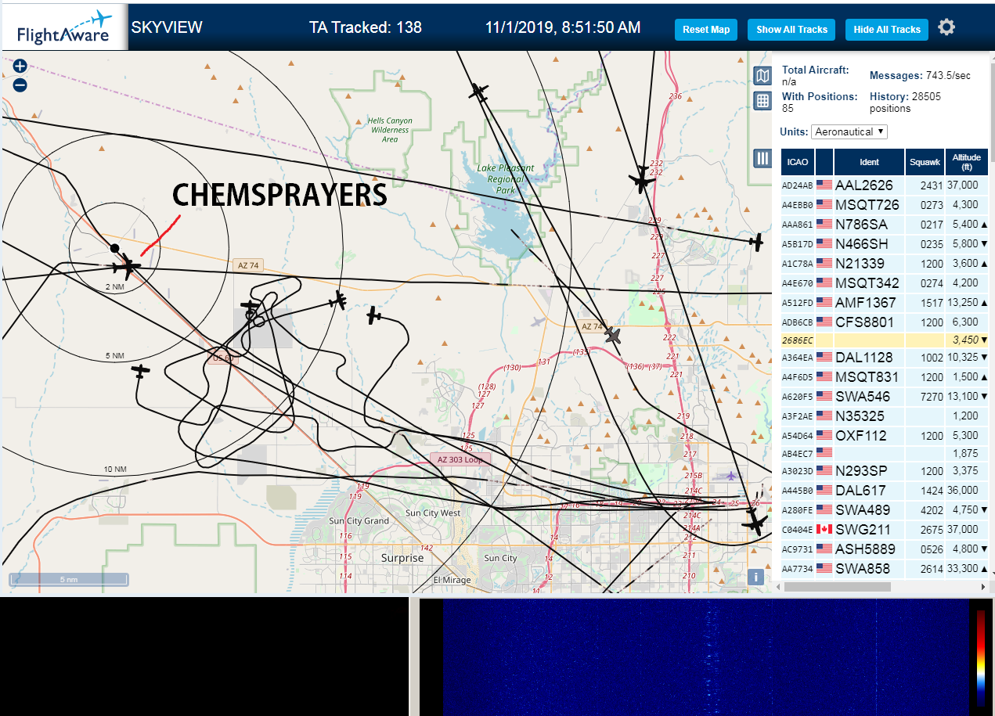Image resolution: width=995 pixels, height=716 pixels.
Task: Open the settings gear icon
Action: (x=946, y=28)
